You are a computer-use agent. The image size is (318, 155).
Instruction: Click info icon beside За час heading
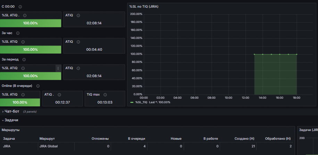(18, 33)
